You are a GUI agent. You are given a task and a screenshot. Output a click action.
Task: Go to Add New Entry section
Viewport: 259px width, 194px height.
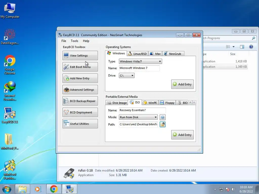pos(80,78)
